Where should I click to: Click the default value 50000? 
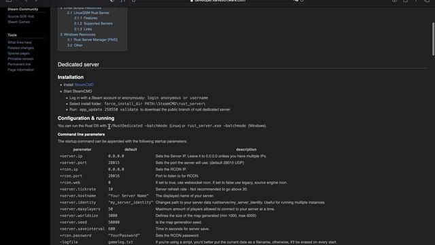(114, 223)
